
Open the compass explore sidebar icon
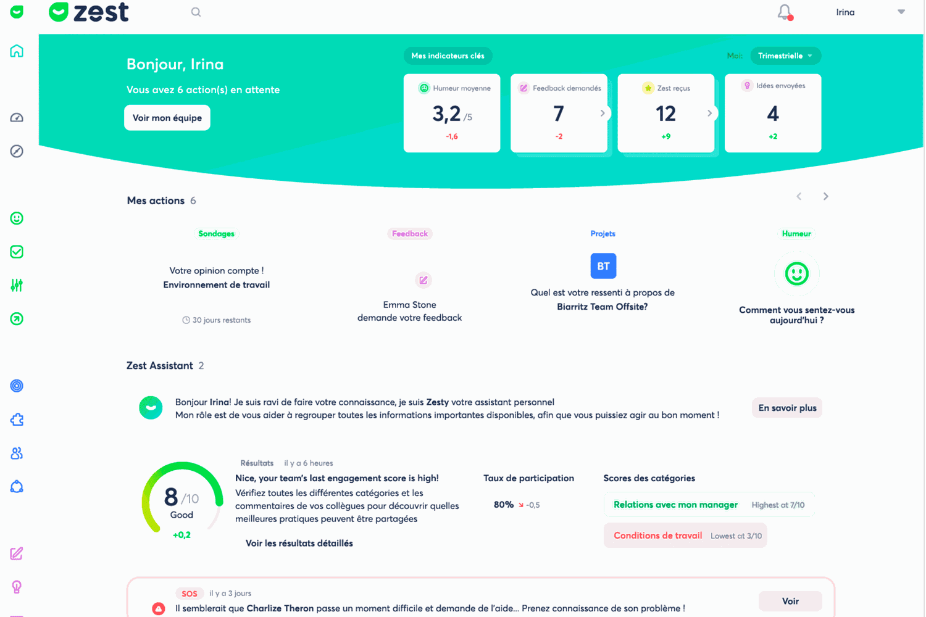click(x=17, y=151)
